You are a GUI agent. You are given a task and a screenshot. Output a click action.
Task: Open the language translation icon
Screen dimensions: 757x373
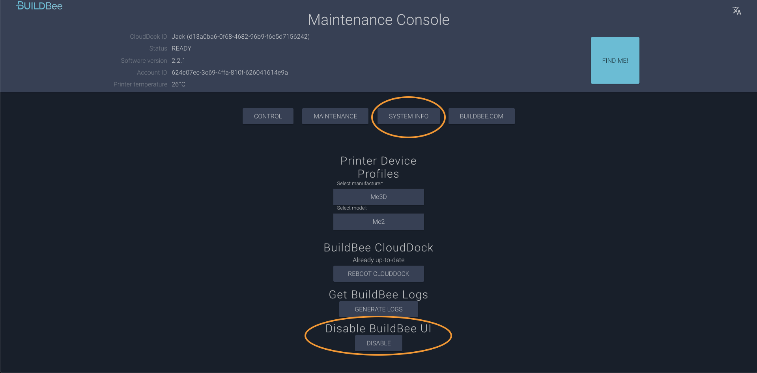coord(736,11)
